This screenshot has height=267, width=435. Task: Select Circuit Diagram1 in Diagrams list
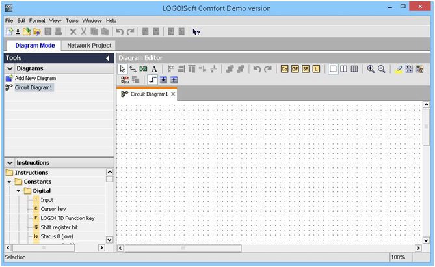34,87
